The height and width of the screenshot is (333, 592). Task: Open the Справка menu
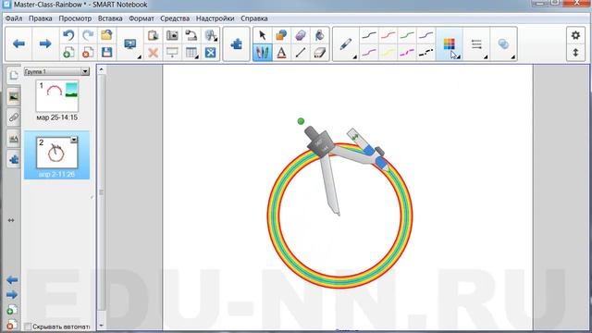click(254, 18)
